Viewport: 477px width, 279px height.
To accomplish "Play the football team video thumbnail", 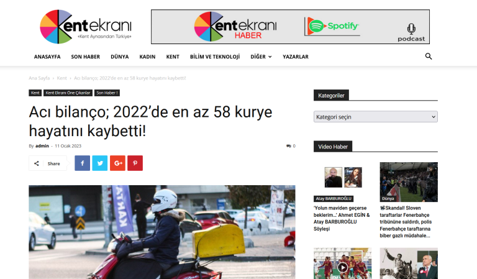I will 343,263.
